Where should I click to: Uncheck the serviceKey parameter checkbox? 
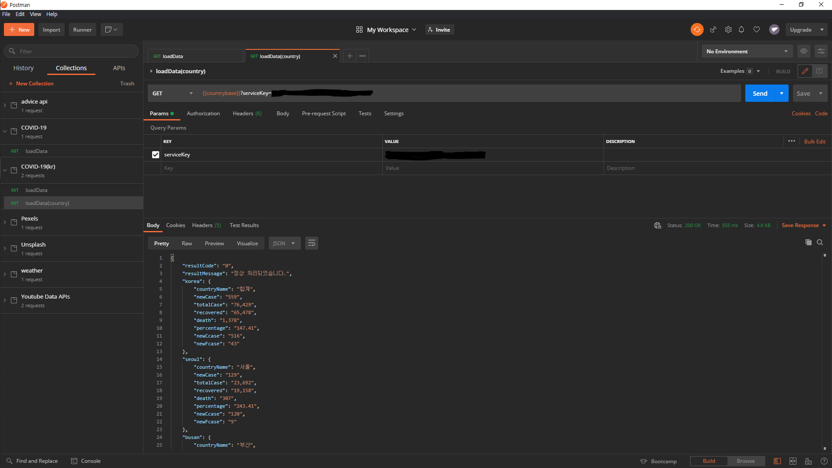coord(156,155)
